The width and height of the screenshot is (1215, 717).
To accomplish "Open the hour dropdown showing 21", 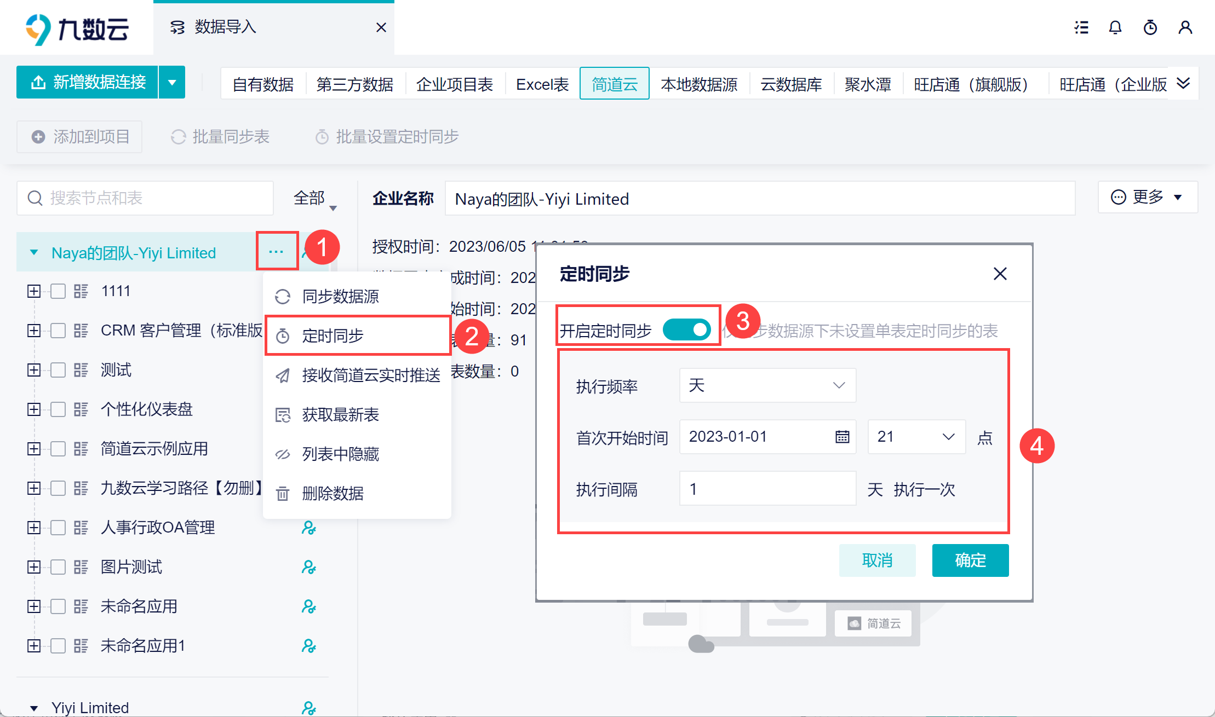I will pyautogui.click(x=916, y=437).
